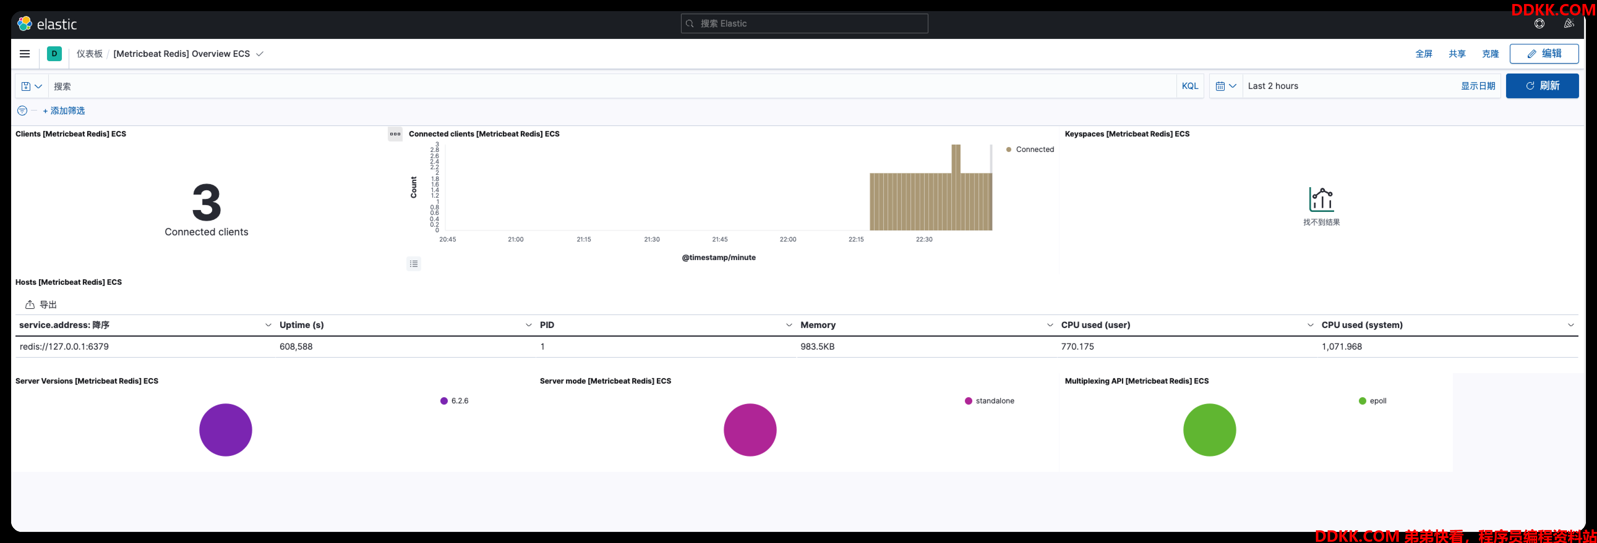Click the tallest bar in Connected clients chart

coord(956,187)
